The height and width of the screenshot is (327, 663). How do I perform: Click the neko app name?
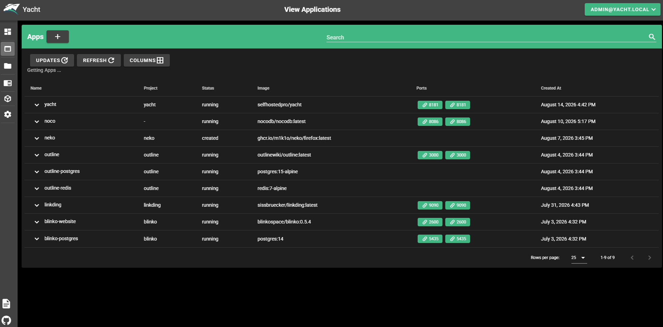point(50,138)
